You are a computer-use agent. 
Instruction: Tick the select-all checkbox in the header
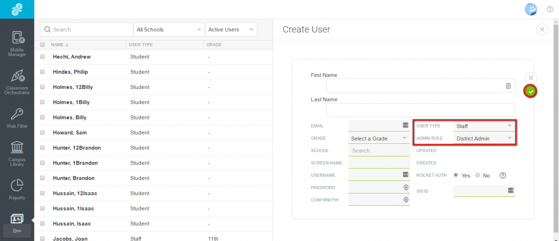[43, 45]
